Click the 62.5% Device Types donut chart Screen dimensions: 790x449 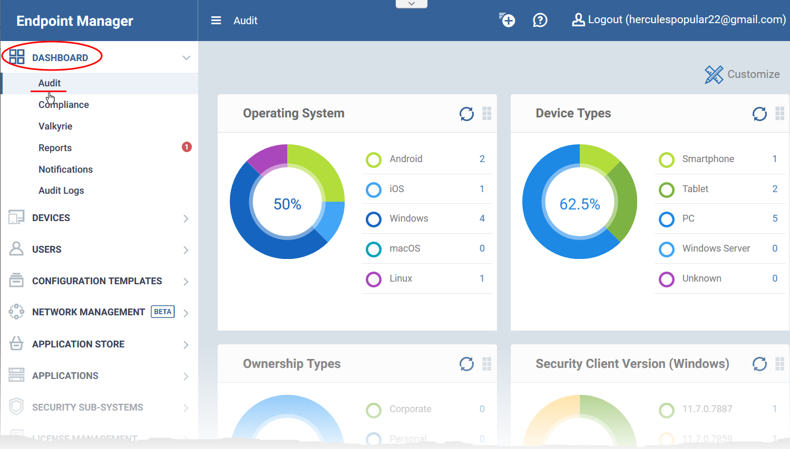click(x=580, y=202)
